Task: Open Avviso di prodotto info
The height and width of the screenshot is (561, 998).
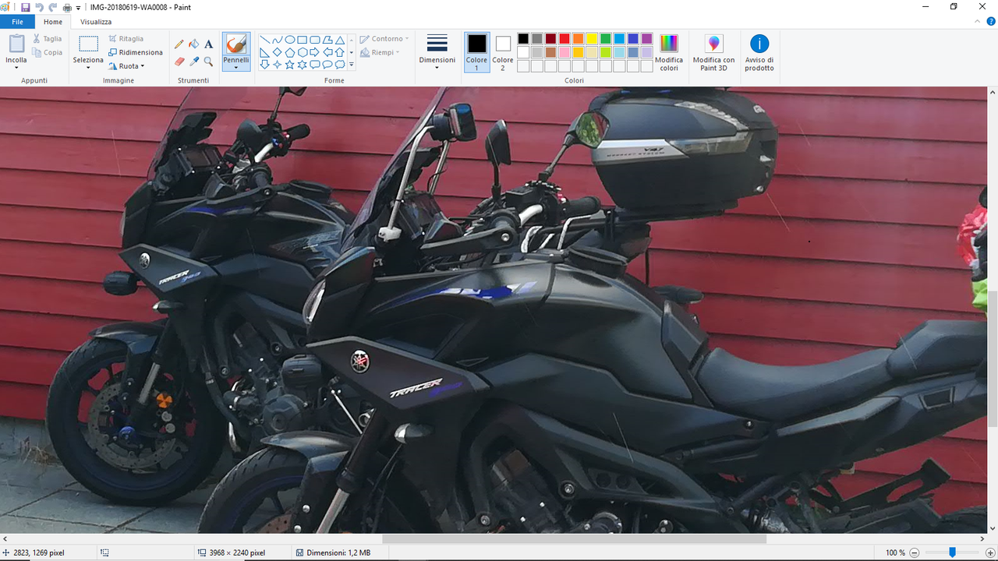Action: [759, 53]
